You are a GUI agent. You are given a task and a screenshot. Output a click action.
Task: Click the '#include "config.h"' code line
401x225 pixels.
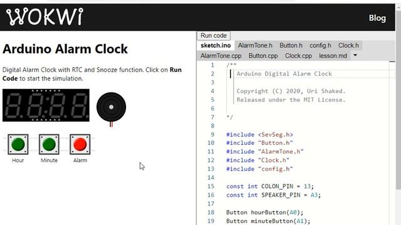[259, 169]
